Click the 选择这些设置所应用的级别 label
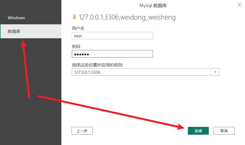 pyautogui.click(x=98, y=65)
